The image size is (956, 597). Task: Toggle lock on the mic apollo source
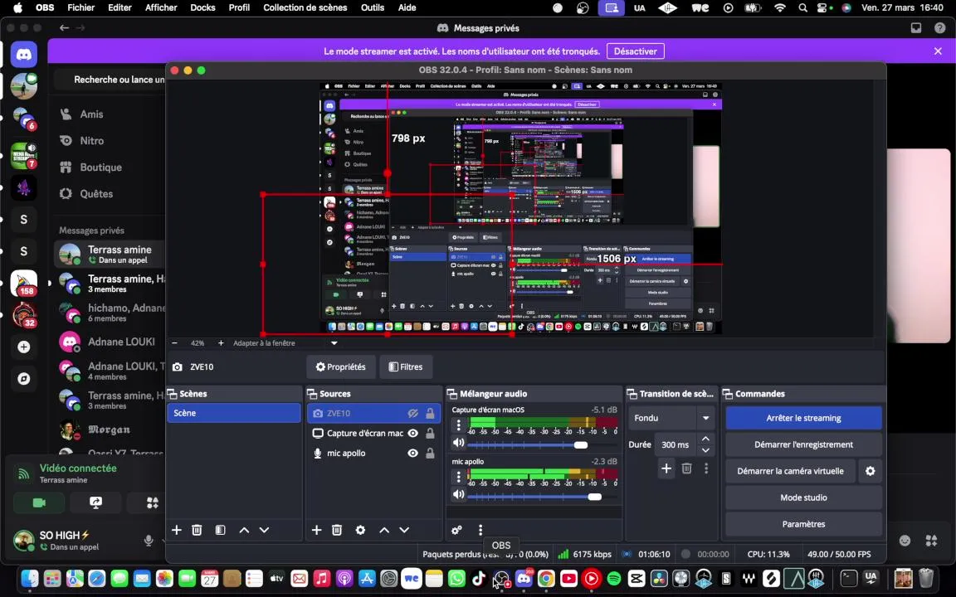pos(430,454)
